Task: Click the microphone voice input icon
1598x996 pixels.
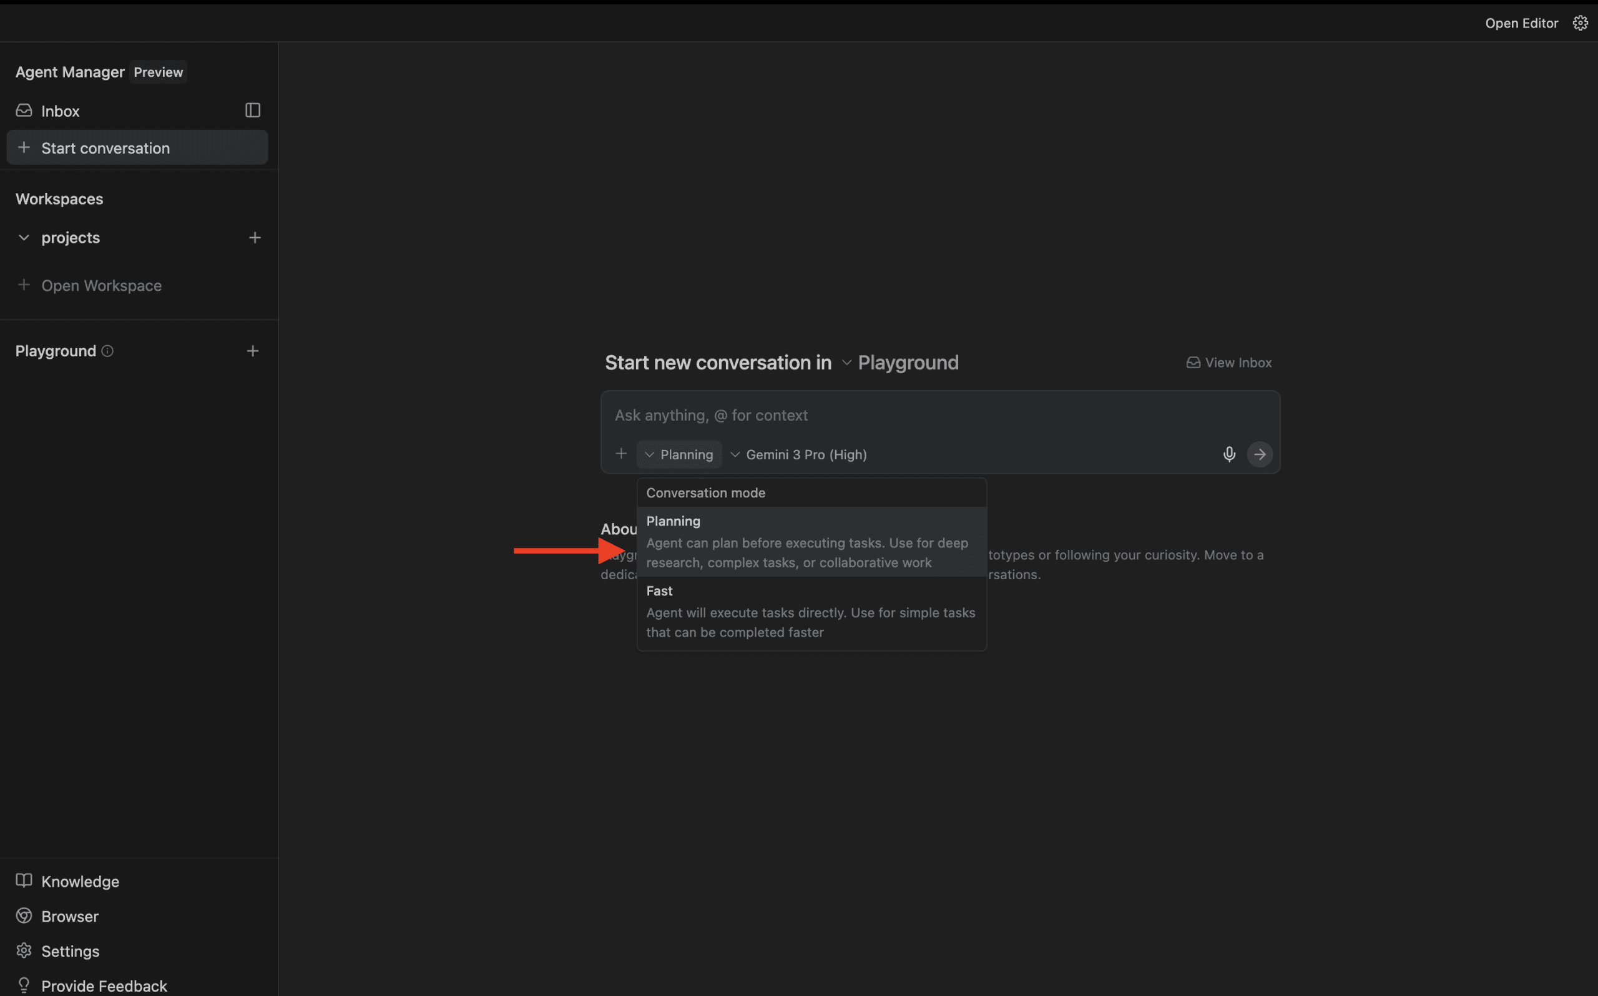Action: (x=1228, y=454)
